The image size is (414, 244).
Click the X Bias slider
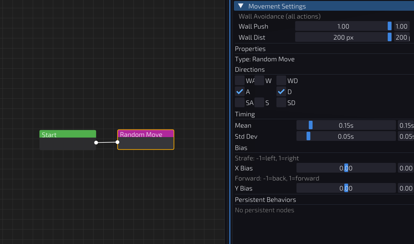pos(346,168)
